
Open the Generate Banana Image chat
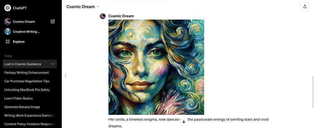coord(22,107)
